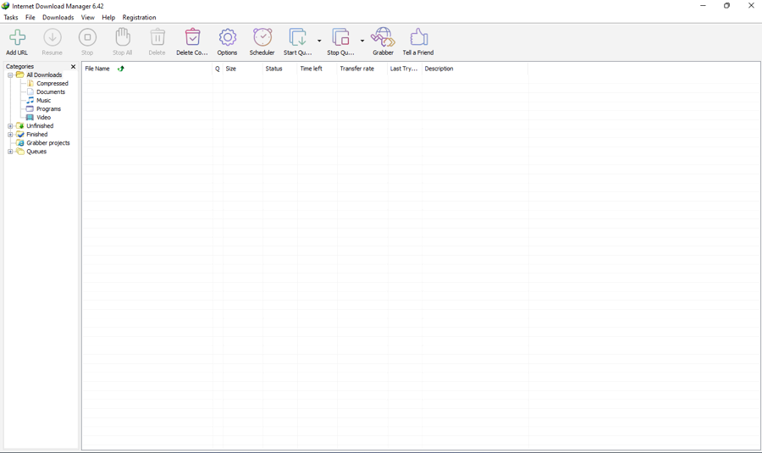The width and height of the screenshot is (762, 453).
Task: Sort by Transfer rate column header
Action: [x=362, y=69]
